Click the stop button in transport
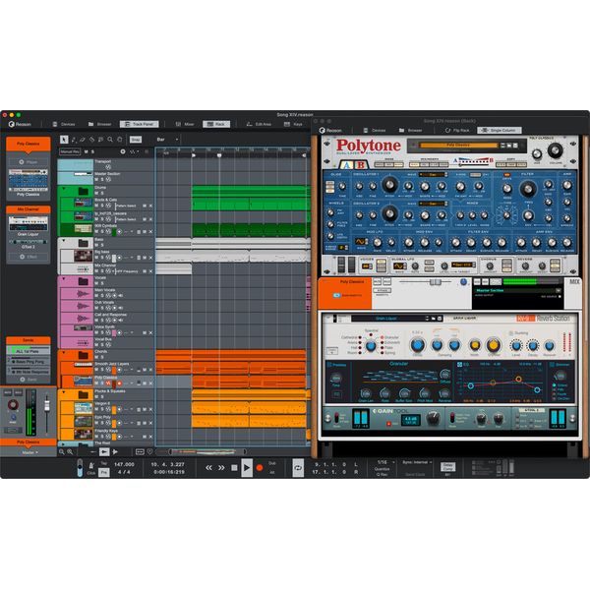590x590 pixels. pyautogui.click(x=234, y=468)
